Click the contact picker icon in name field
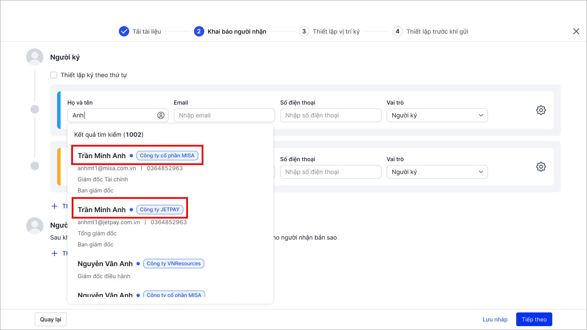The image size is (587, 330). (x=161, y=115)
